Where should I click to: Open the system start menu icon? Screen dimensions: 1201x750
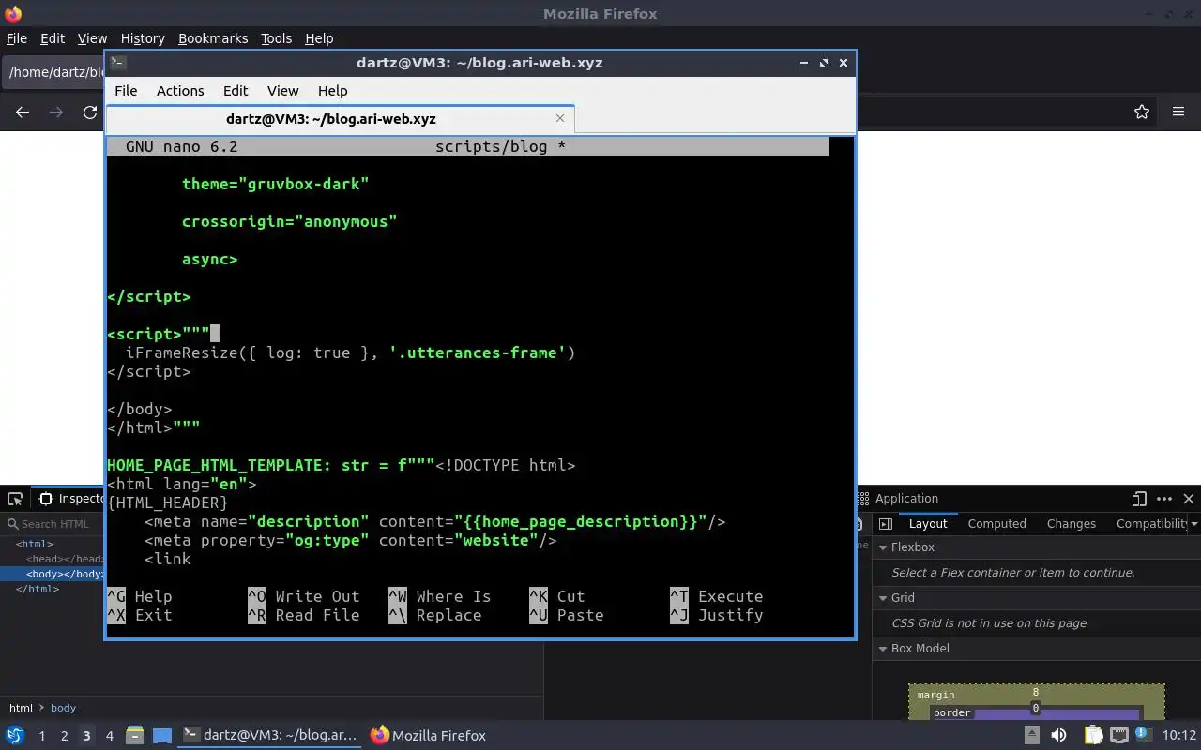pos(15,735)
